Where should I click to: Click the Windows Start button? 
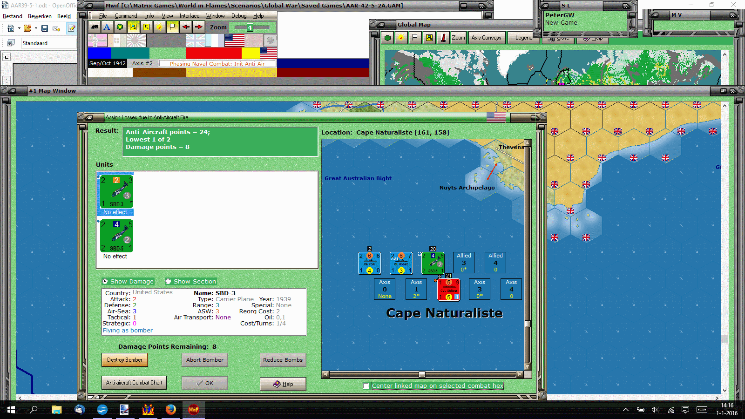point(11,409)
